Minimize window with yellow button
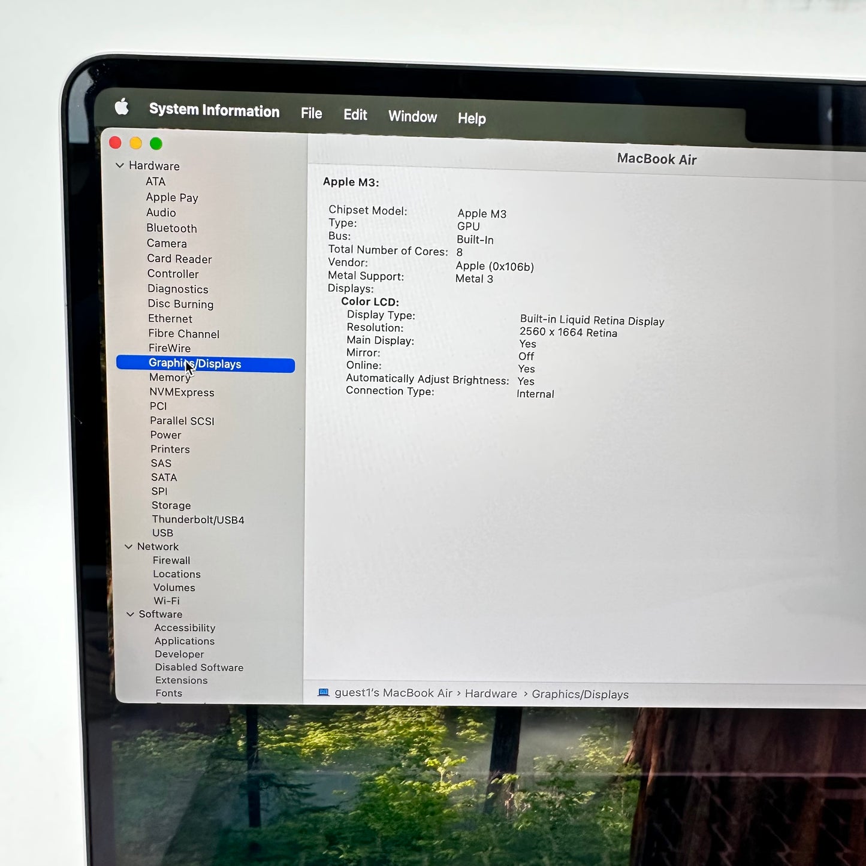The width and height of the screenshot is (866, 866). [135, 143]
